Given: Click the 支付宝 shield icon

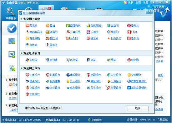Looking at the screenshot, I should click(x=27, y=60).
